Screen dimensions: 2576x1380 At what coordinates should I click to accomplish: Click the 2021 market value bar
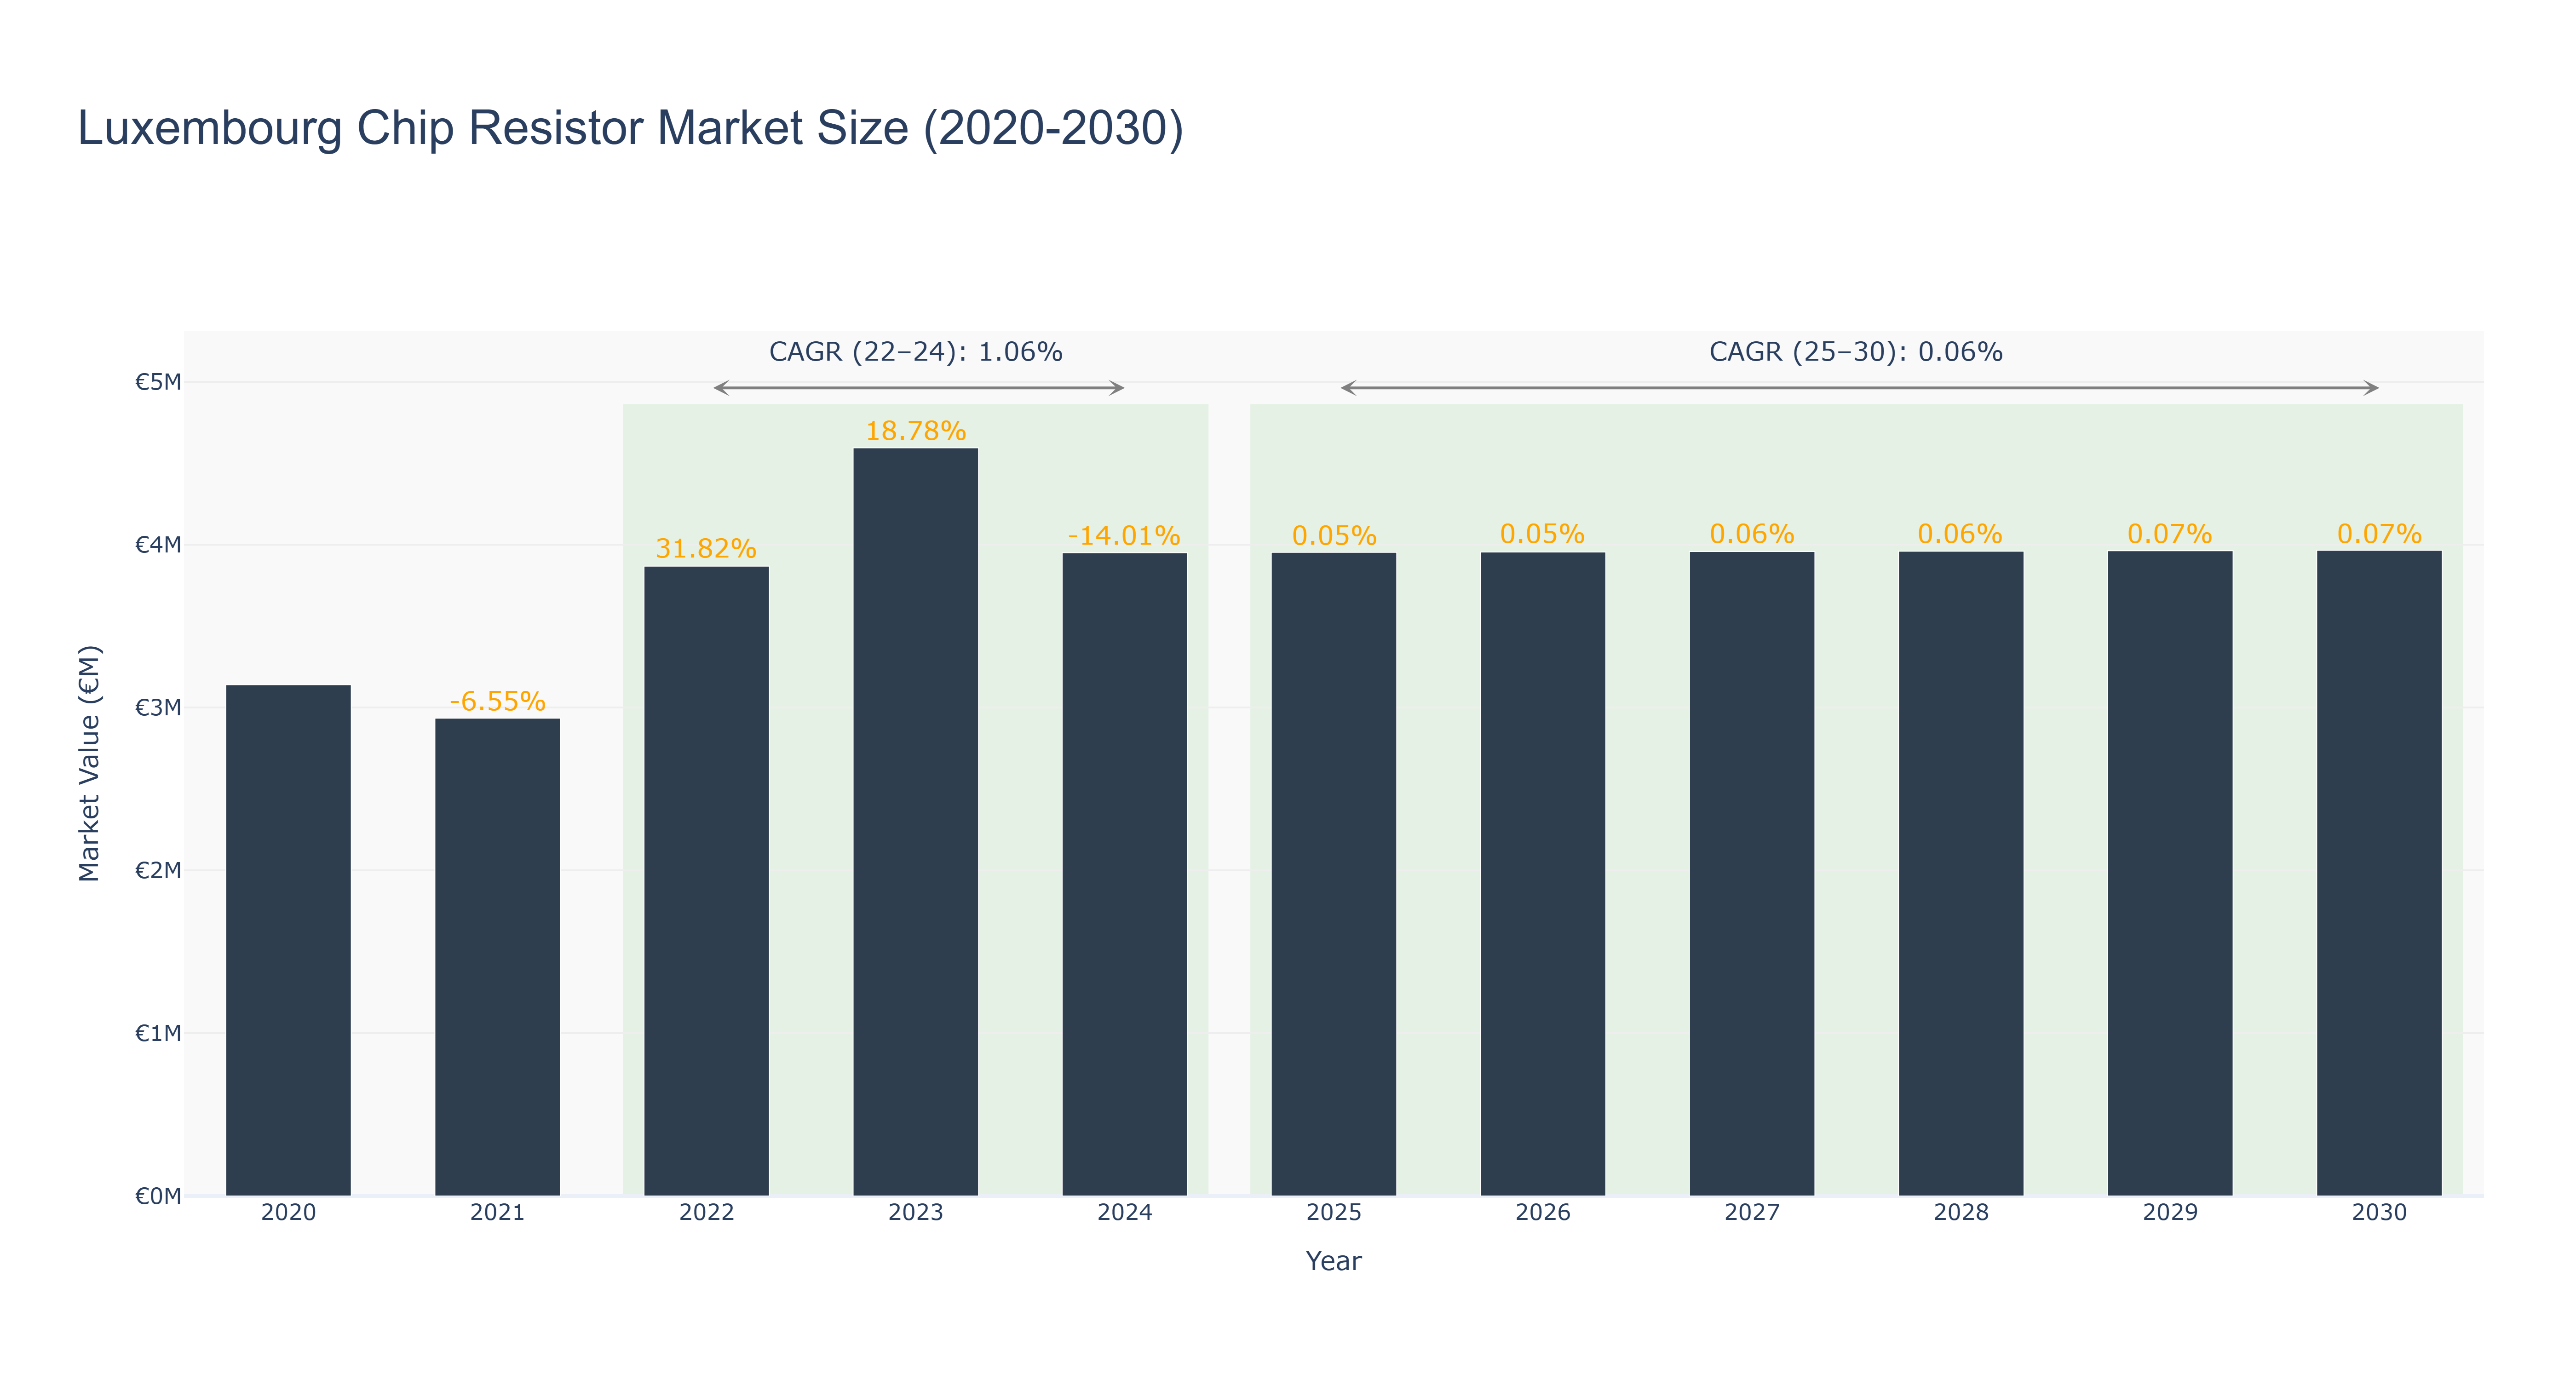[497, 957]
